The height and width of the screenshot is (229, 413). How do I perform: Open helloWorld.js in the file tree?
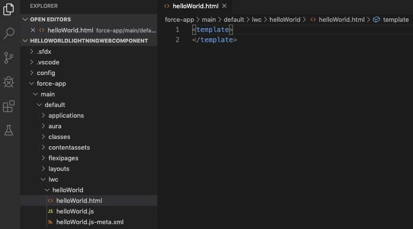coord(89,212)
